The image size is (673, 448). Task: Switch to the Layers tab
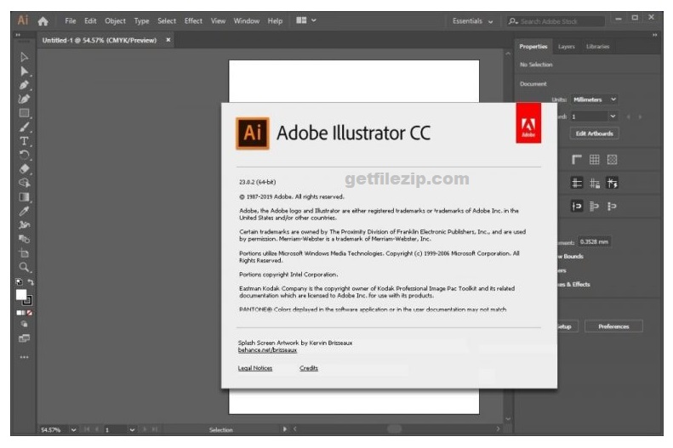(x=567, y=46)
